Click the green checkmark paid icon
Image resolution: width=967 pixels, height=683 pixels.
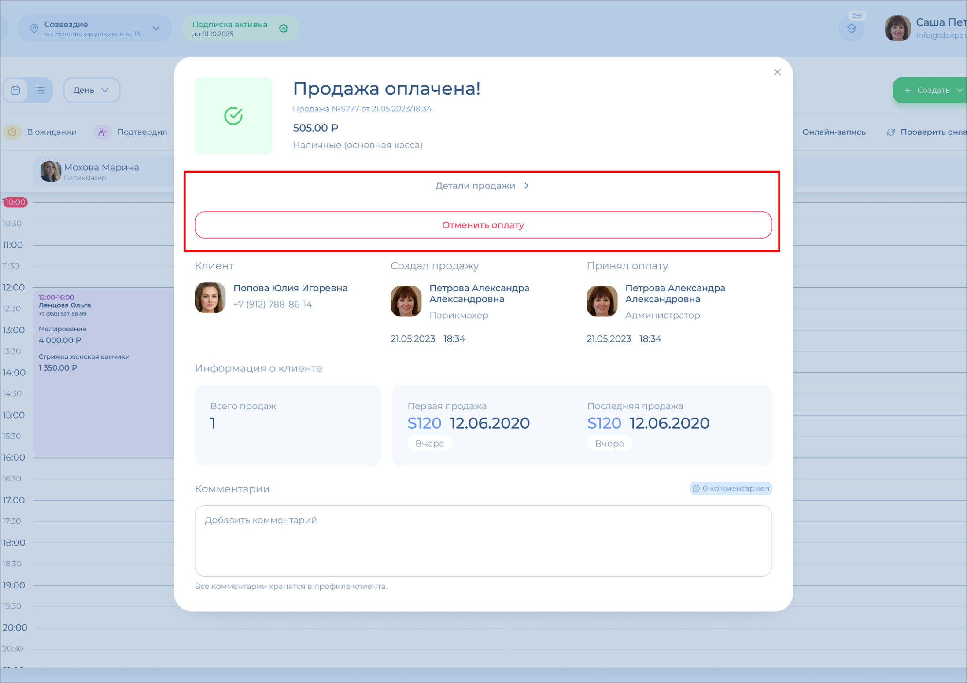click(x=233, y=116)
